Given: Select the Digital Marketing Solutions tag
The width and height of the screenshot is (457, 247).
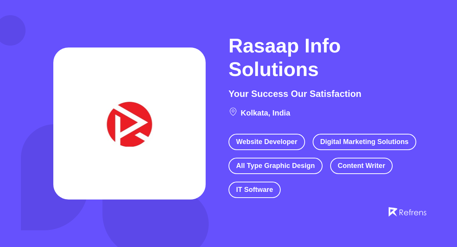Looking at the screenshot, I should 364,142.
